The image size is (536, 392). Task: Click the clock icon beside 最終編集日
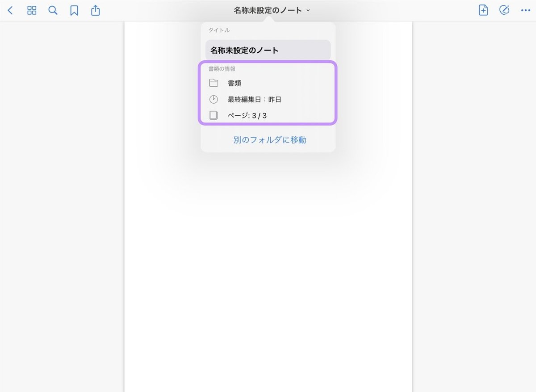[x=214, y=99]
